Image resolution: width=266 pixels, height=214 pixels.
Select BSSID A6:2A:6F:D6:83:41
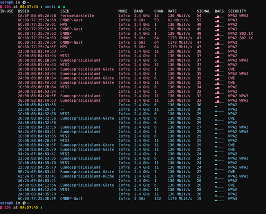(37, 181)
